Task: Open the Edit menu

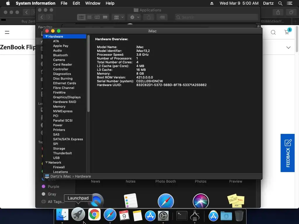Action: click(76, 3)
